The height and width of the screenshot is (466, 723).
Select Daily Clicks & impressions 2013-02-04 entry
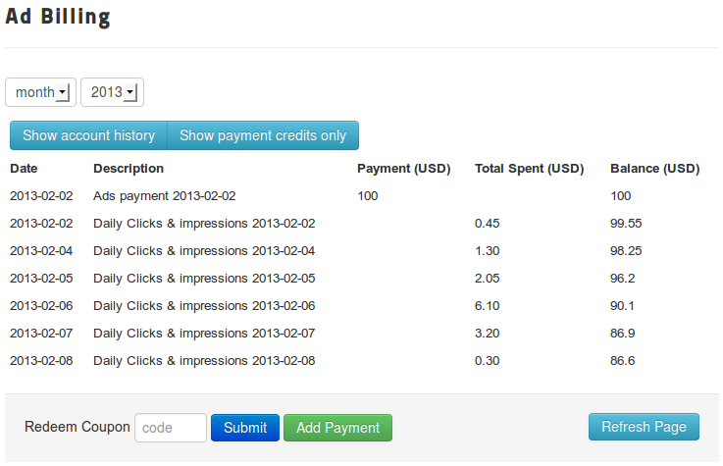click(x=204, y=251)
